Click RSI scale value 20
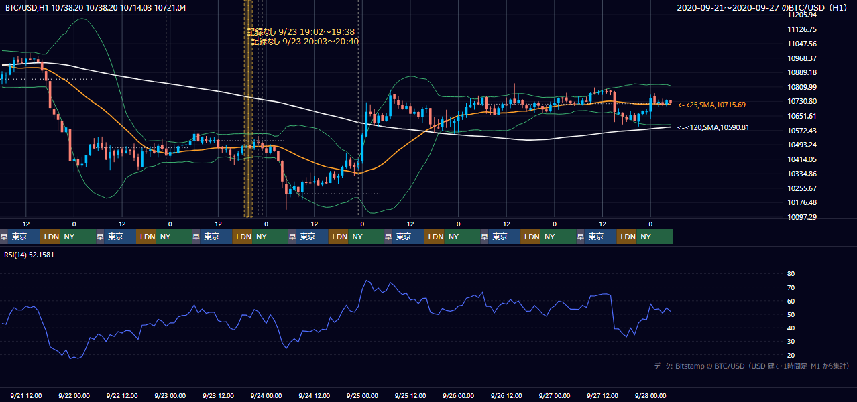The height and width of the screenshot is (402, 857). [791, 355]
